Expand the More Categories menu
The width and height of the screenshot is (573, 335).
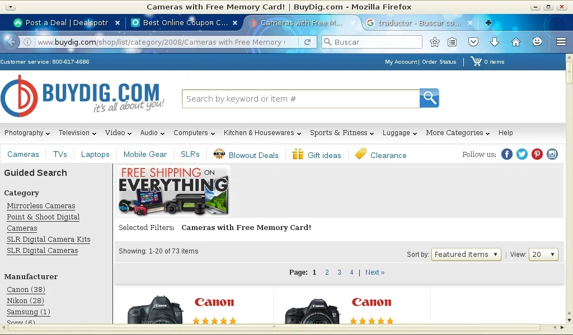[x=458, y=133]
